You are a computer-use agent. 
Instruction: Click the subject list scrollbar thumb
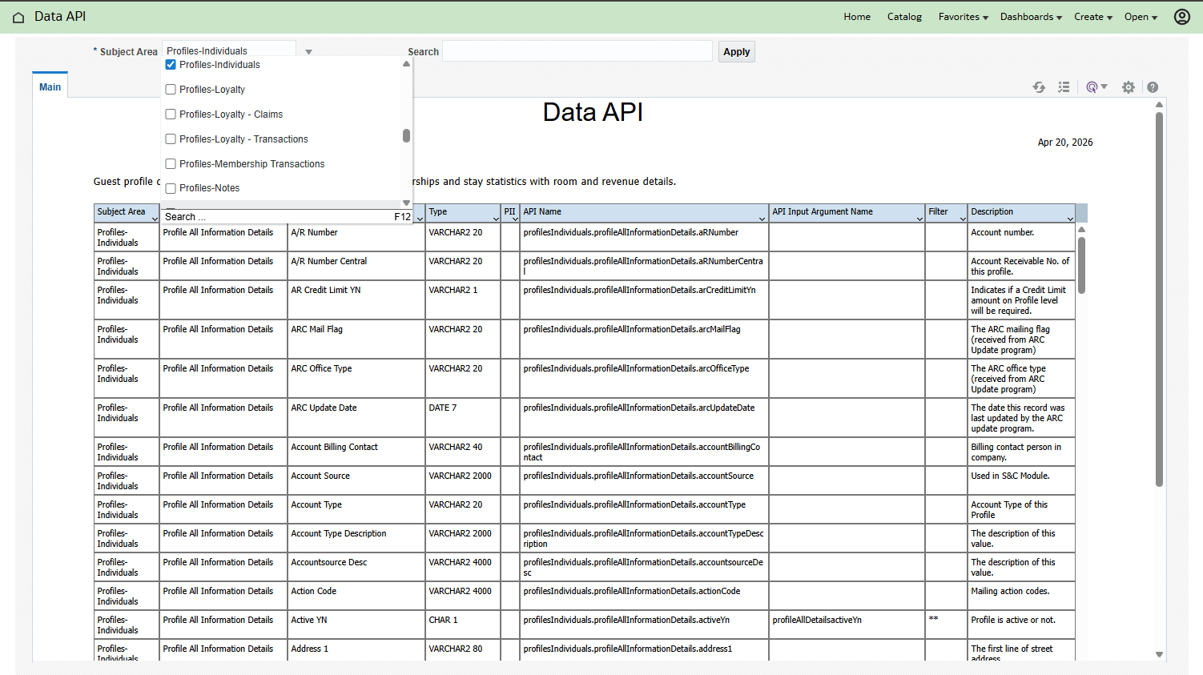point(406,135)
